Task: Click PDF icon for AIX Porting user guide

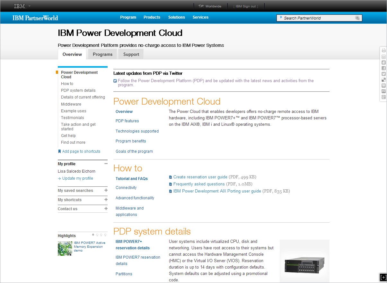Action: [x=171, y=191]
